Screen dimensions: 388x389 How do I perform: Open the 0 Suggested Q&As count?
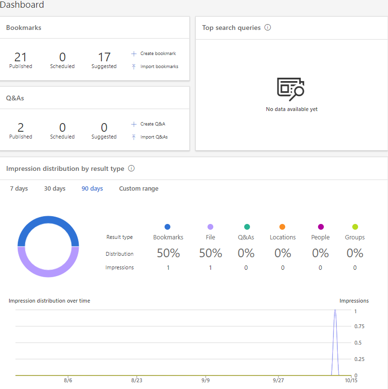point(104,131)
